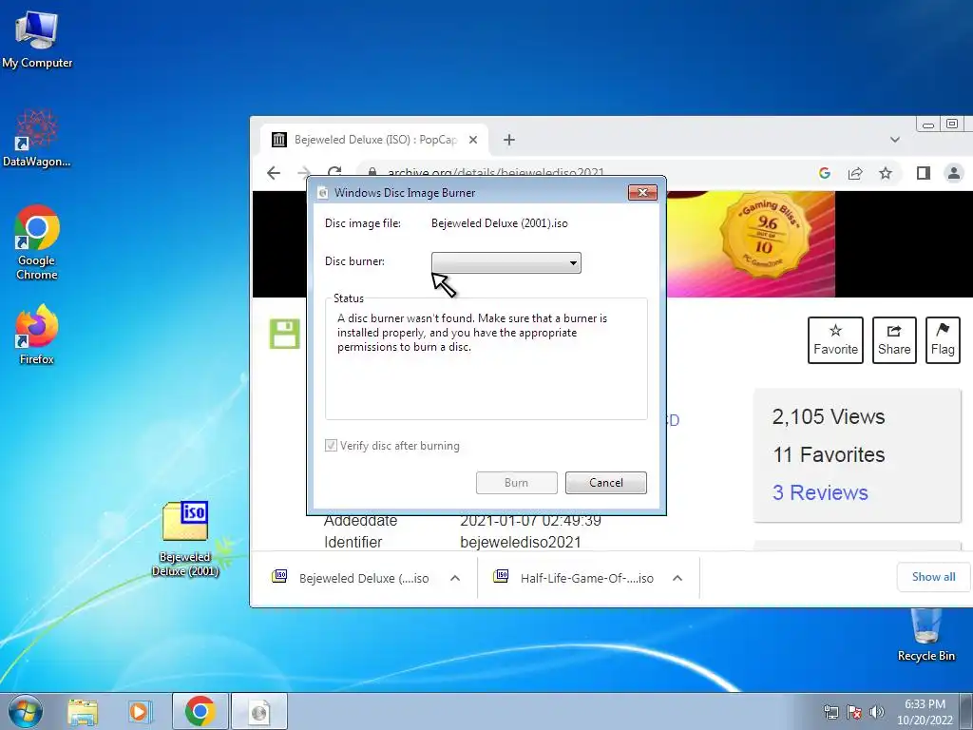Viewport: 973px width, 730px height.
Task: Minimize the Chrome window
Action: [x=928, y=125]
